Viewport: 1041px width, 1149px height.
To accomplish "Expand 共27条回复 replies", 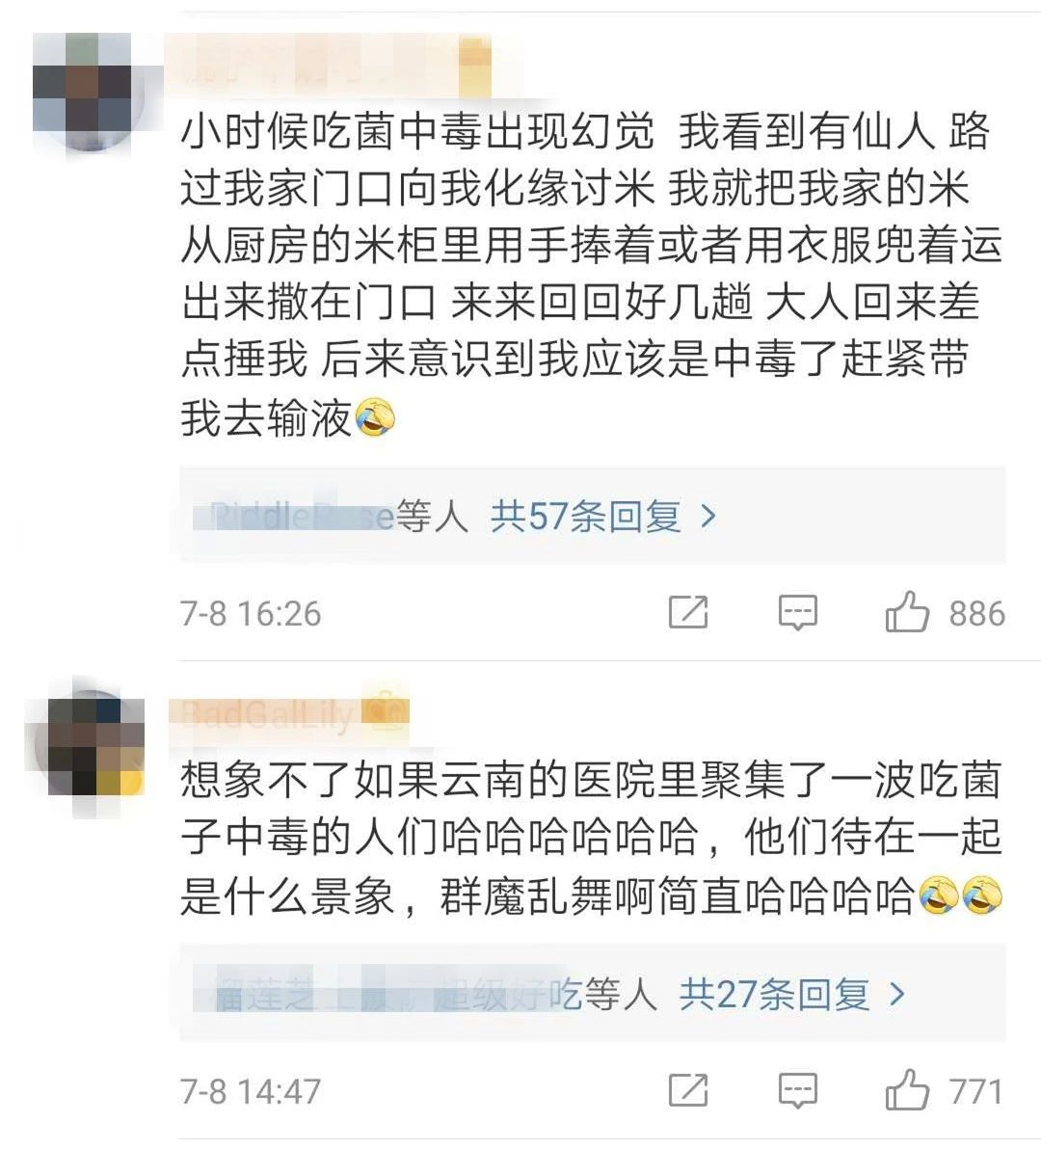I will pos(774,995).
